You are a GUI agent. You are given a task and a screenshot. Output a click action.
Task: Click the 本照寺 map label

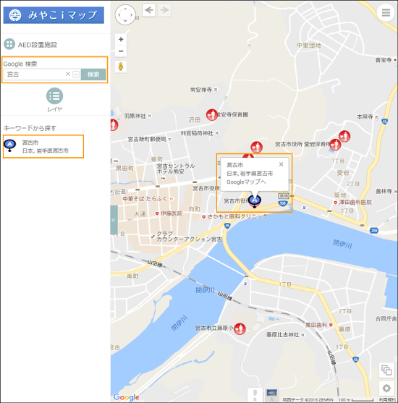pos(365,116)
